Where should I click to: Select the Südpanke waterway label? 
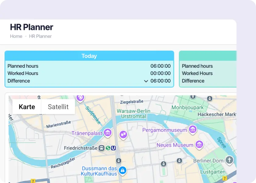coord(93,115)
